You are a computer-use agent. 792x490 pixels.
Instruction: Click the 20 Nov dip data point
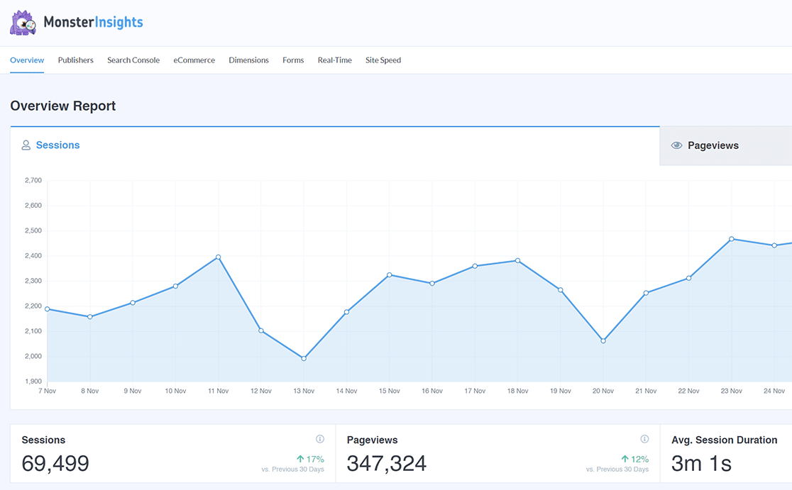coord(603,341)
